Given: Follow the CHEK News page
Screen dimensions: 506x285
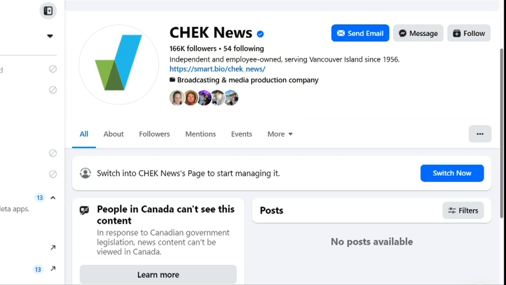Looking at the screenshot, I should coord(469,33).
